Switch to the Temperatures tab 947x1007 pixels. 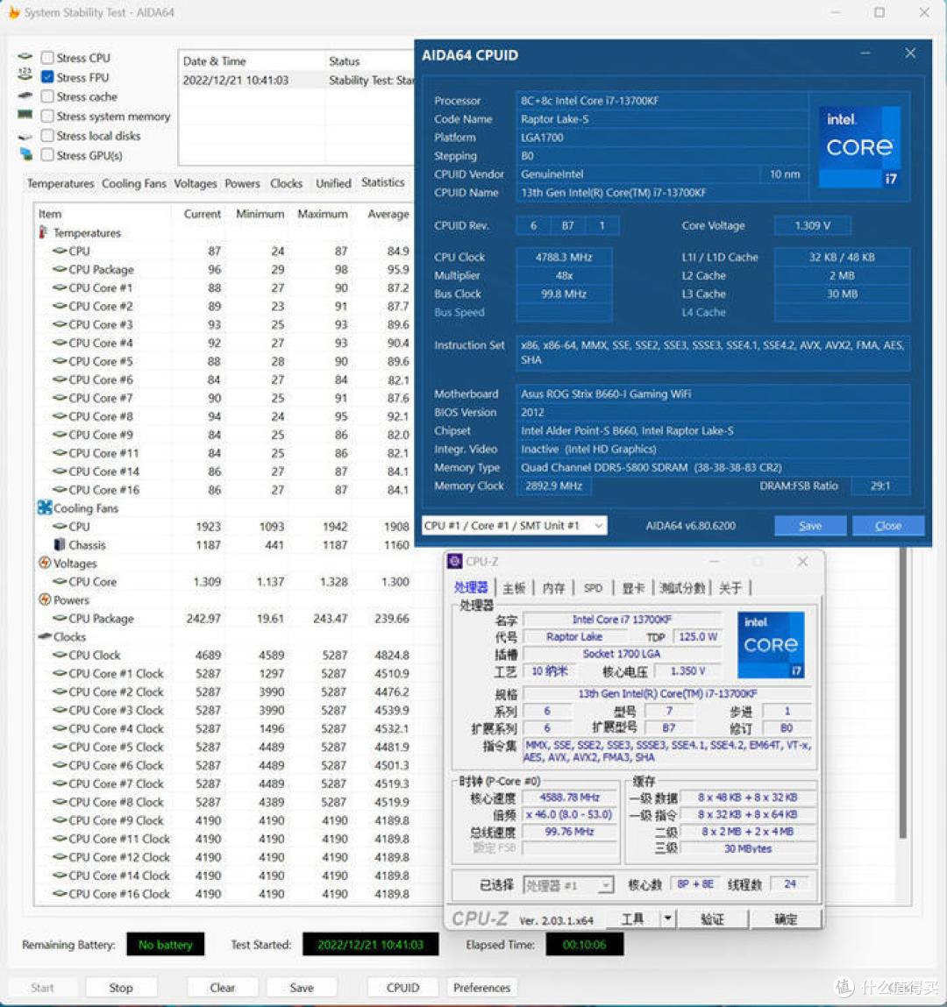pos(61,183)
